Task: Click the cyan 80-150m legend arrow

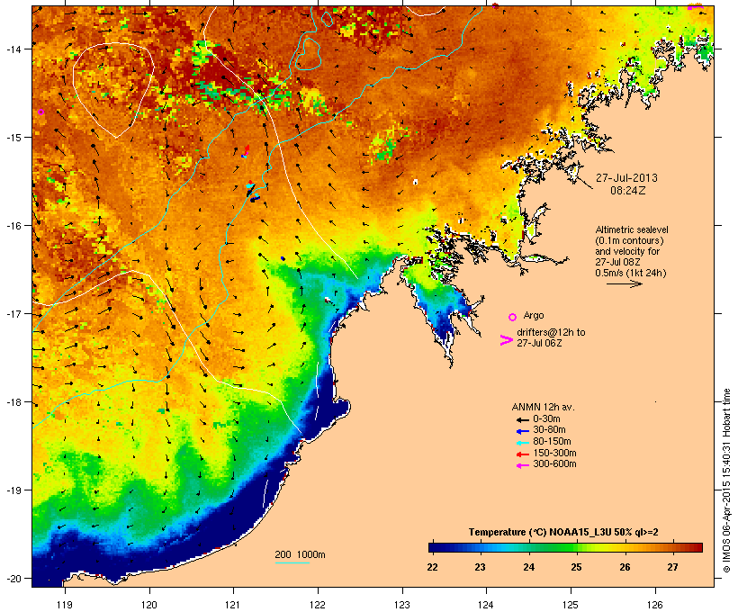Action: tap(522, 443)
